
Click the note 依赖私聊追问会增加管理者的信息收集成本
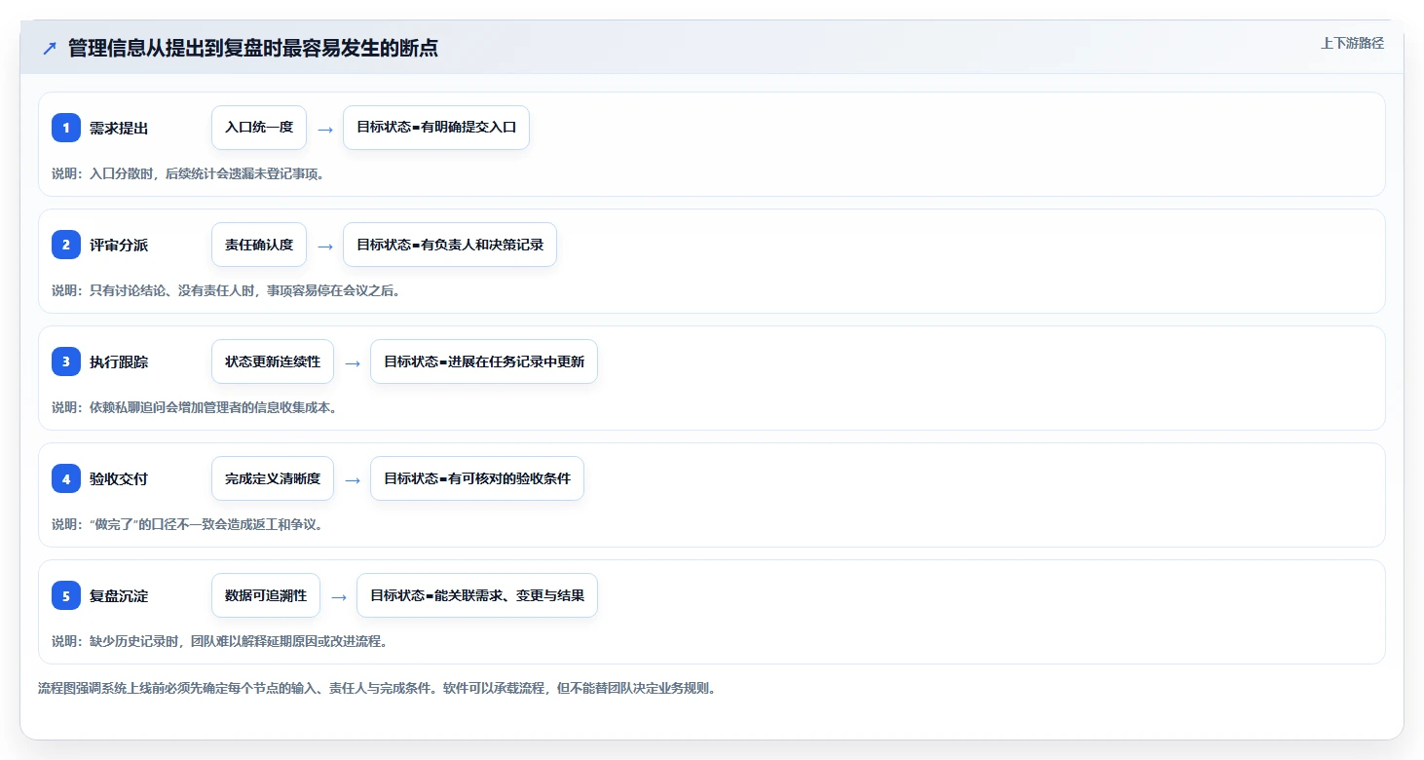coord(195,407)
